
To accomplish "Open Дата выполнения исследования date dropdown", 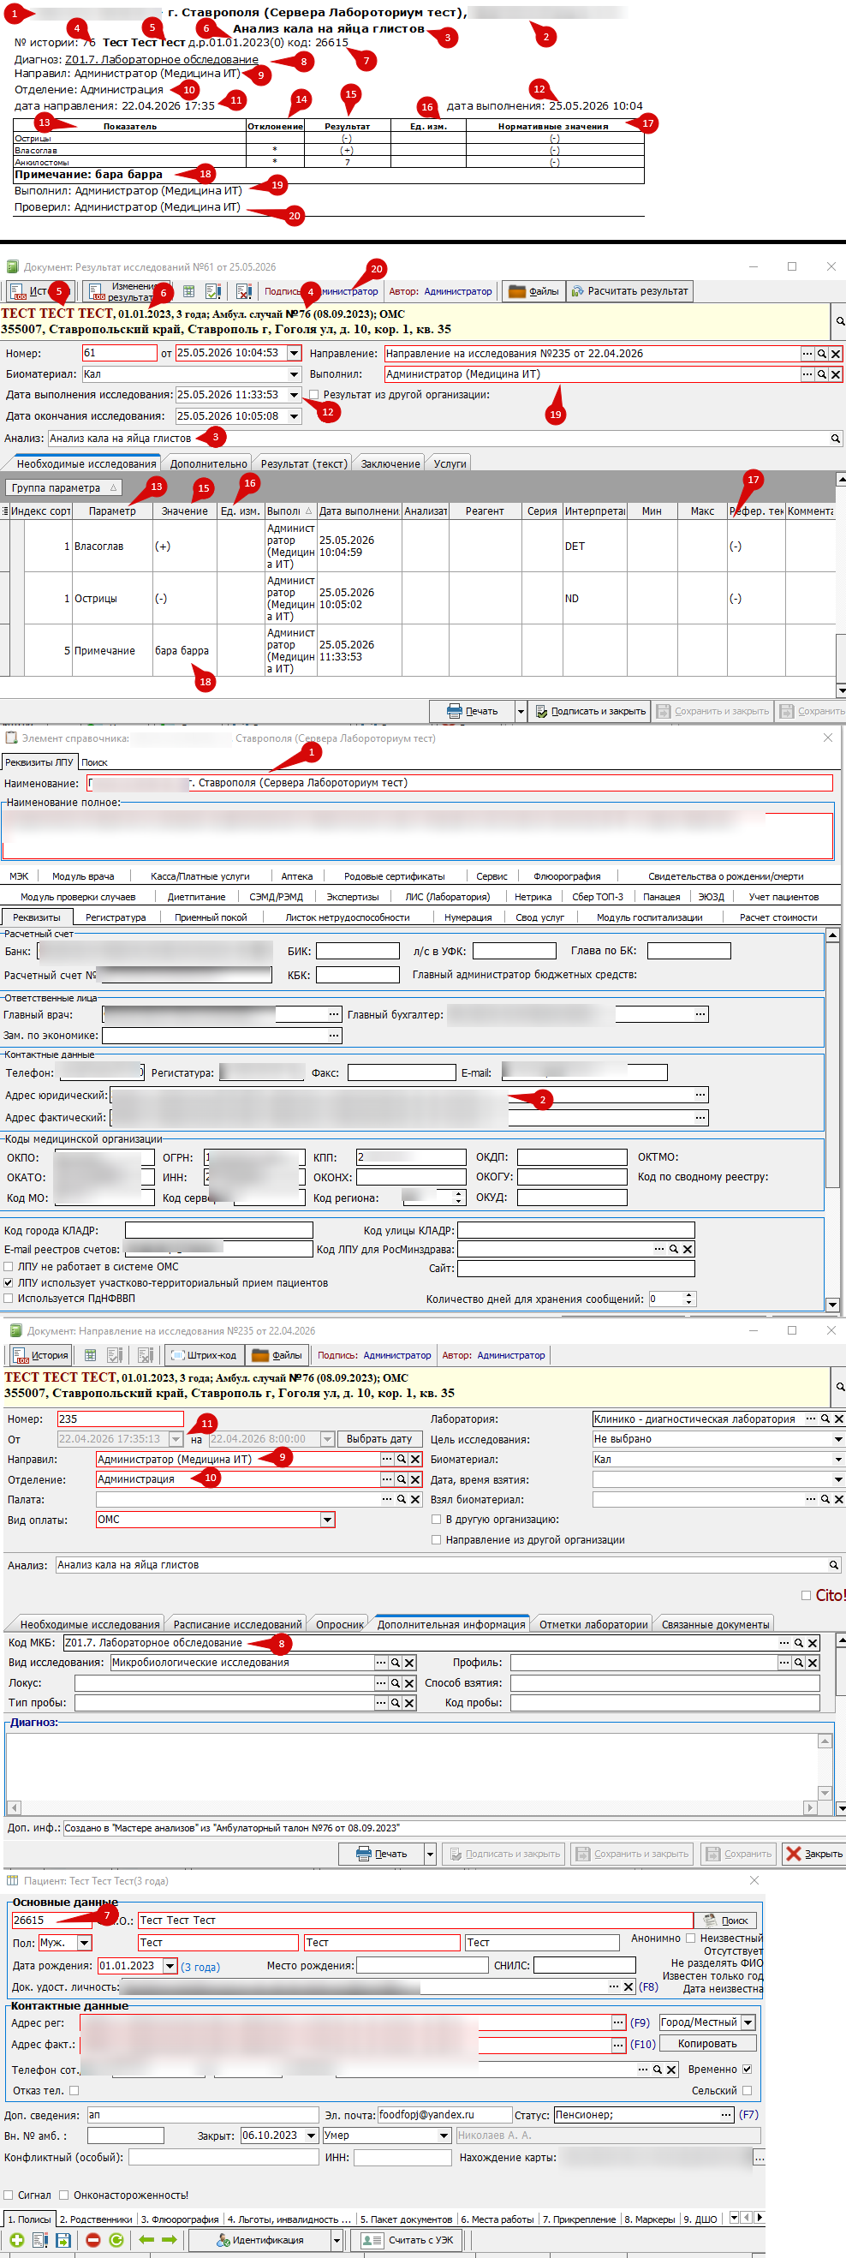I will 295,394.
